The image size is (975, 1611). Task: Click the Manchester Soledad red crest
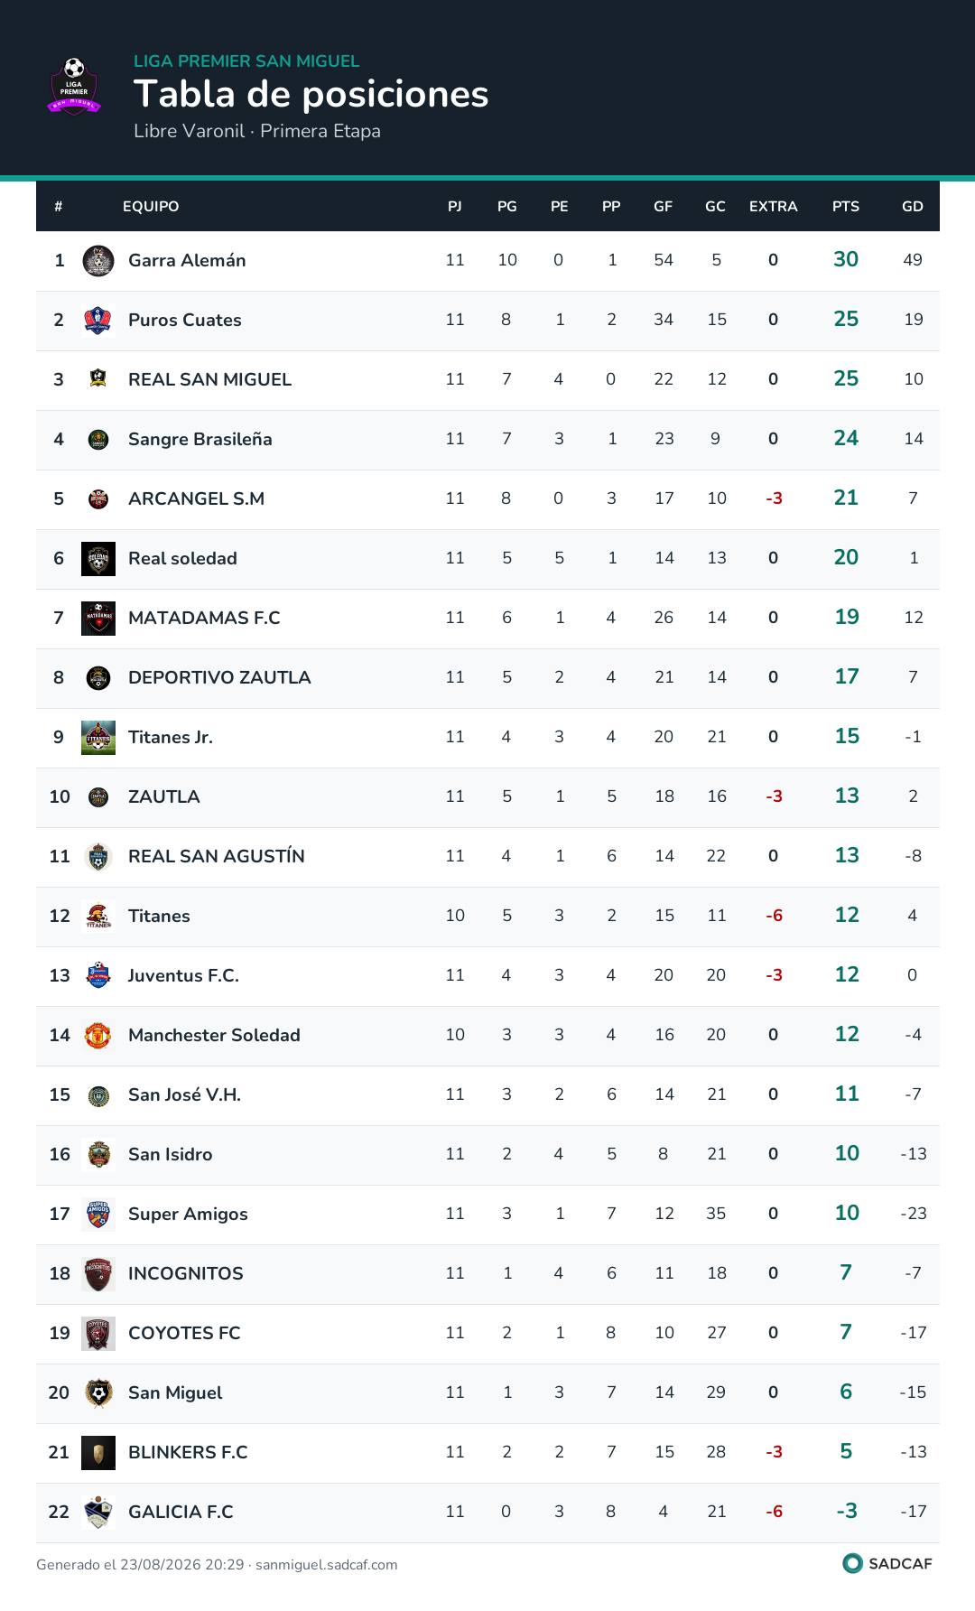click(x=98, y=1036)
